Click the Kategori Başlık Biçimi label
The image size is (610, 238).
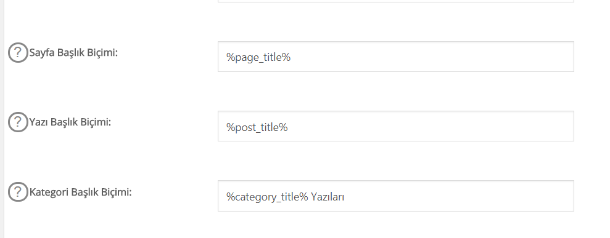coord(81,192)
